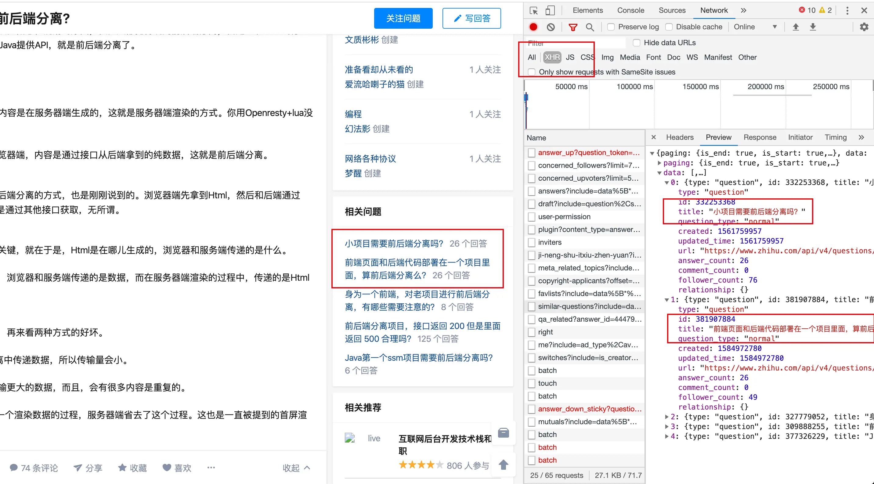Open the 小项目需要前后端分离吗 related question link

coord(394,244)
